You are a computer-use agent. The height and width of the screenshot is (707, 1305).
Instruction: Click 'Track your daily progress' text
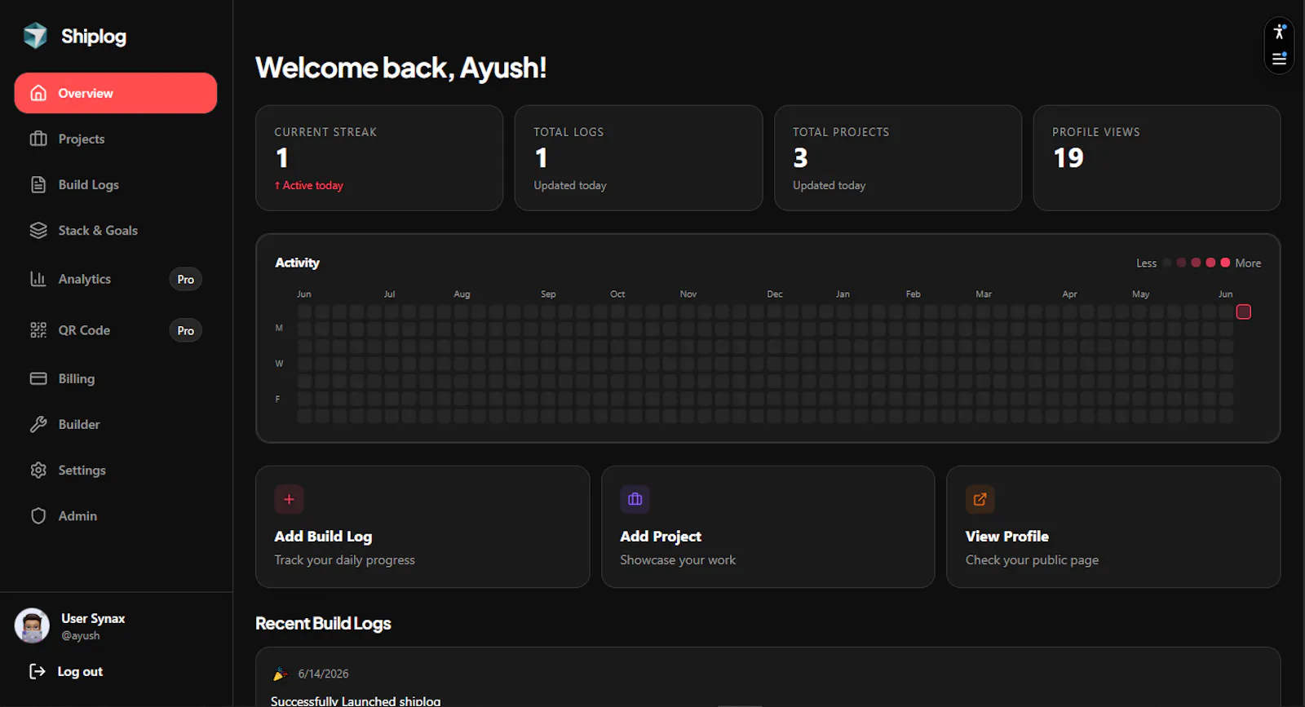[344, 560]
